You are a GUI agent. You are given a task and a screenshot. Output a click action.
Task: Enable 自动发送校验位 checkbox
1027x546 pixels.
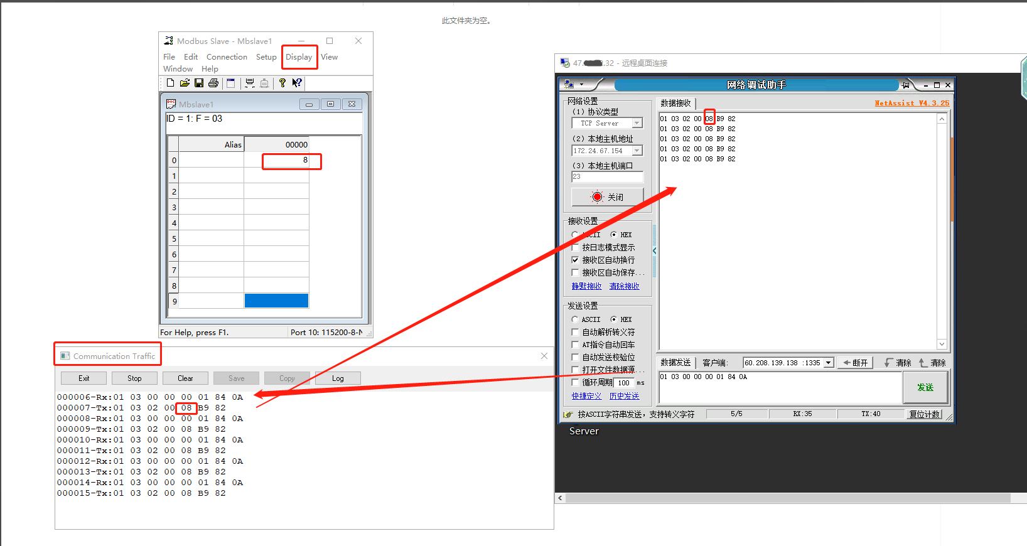coord(575,357)
